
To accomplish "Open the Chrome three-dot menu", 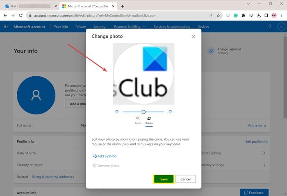I will tap(282, 16).
